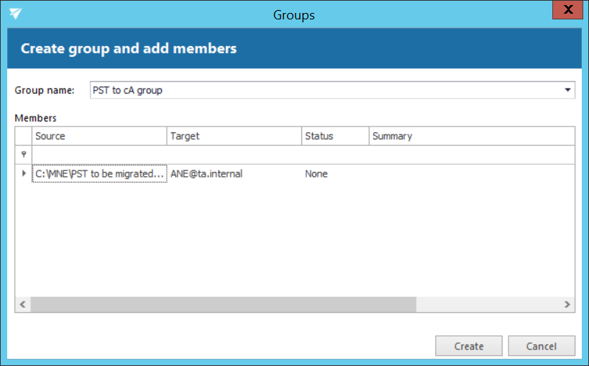Sort members by the Source column header
The image size is (589, 366).
click(x=99, y=136)
